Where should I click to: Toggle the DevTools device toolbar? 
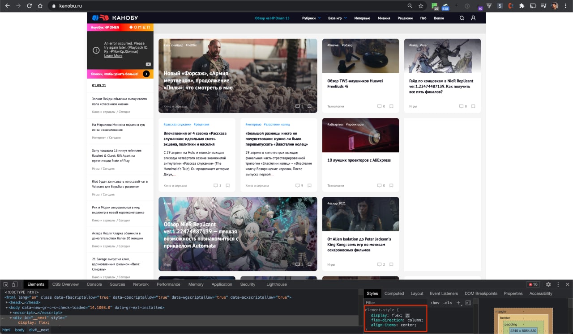click(15, 284)
